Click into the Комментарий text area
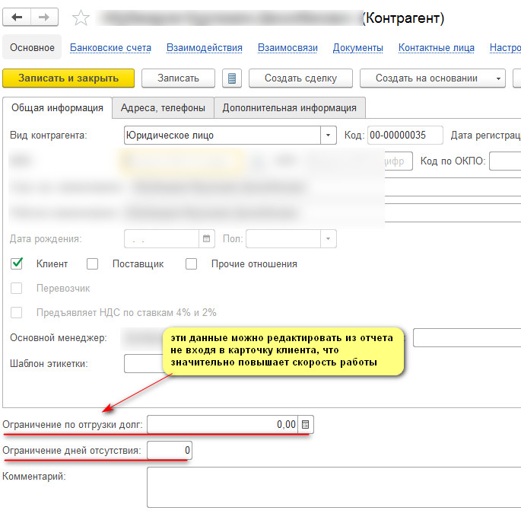 pyautogui.click(x=333, y=487)
